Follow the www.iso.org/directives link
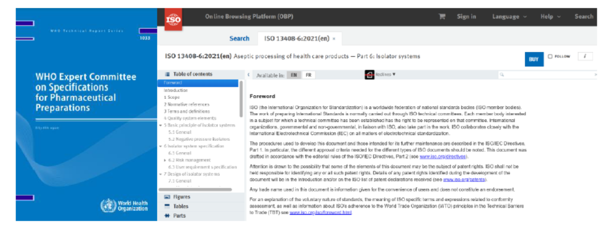The image size is (603, 227). 443,157
